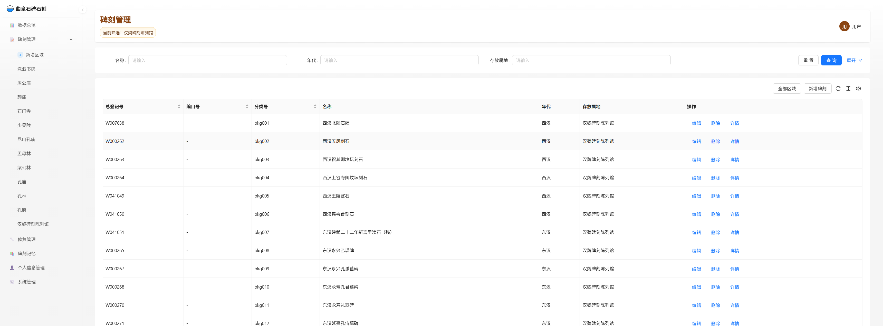This screenshot has height=326, width=883.
Task: Select 孔庙 in the sidebar
Action: 22,182
